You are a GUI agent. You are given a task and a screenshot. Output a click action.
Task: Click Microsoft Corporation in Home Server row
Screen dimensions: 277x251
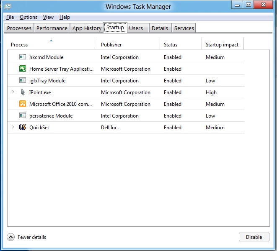tap(126, 69)
